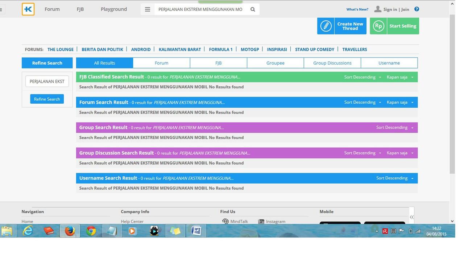The width and height of the screenshot is (464, 261).
Task: Click the refine search keyword field
Action: (x=47, y=81)
